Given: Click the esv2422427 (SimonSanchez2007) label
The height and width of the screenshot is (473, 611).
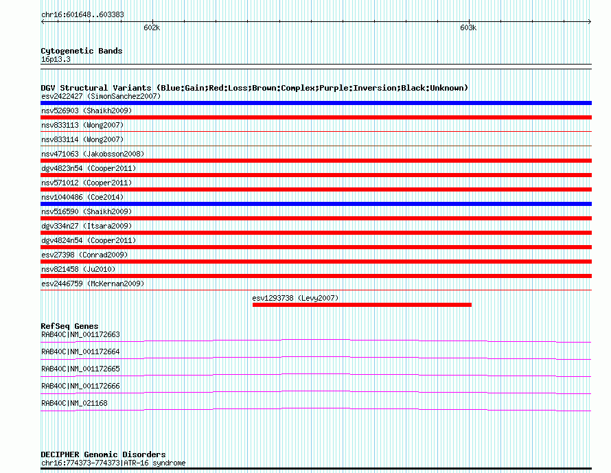Looking at the screenshot, I should (x=101, y=96).
